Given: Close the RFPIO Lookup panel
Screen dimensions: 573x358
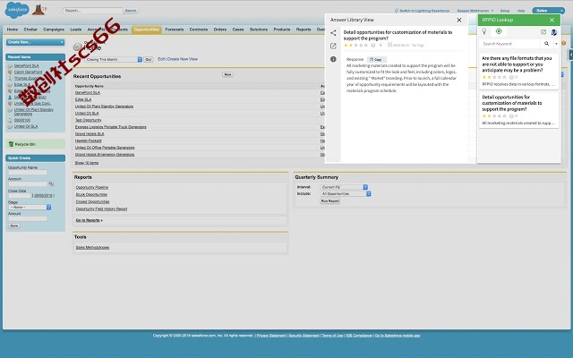Looking at the screenshot, I should click(x=552, y=20).
